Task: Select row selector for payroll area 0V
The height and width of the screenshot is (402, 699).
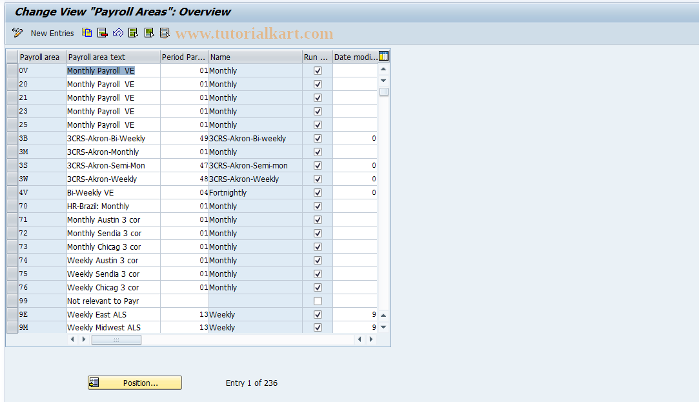Action: (12, 70)
